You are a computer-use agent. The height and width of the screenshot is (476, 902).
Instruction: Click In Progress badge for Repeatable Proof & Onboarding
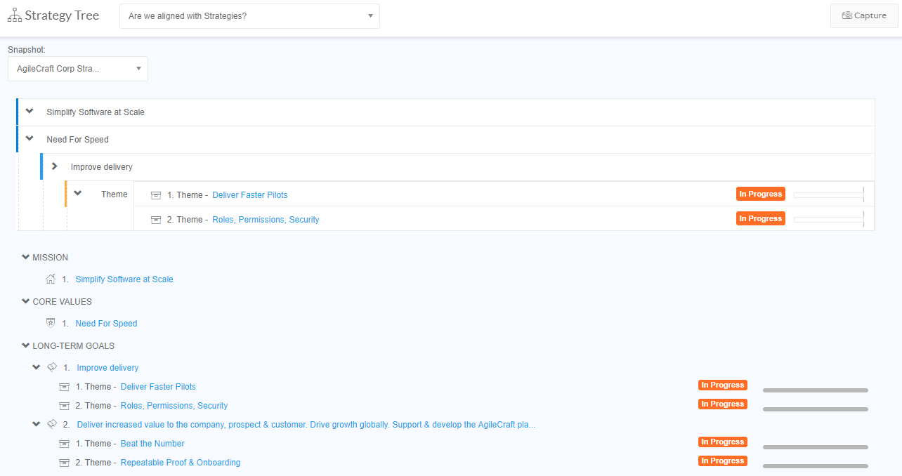[722, 461]
